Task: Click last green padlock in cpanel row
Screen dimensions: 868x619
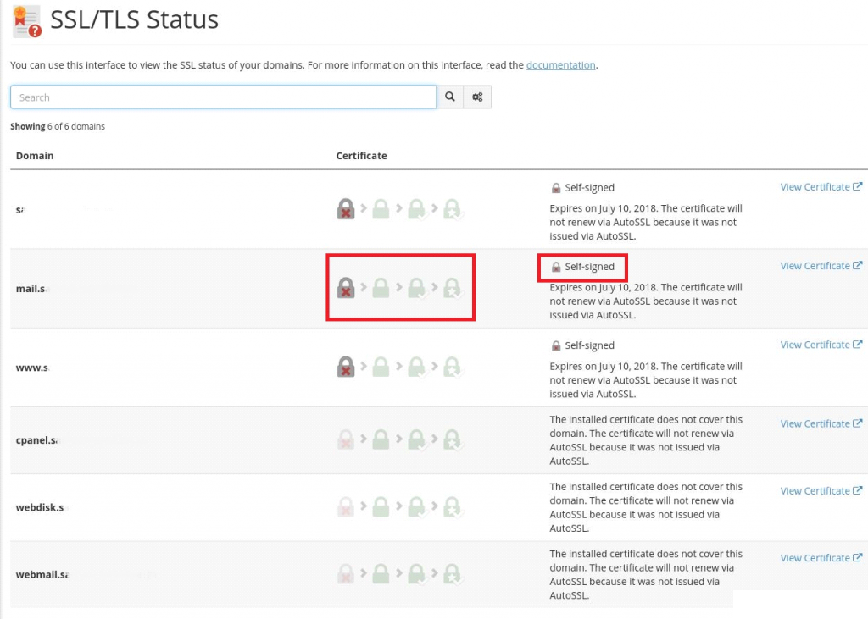Action: coord(453,440)
